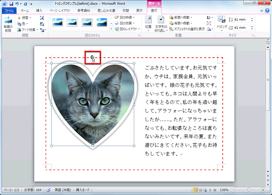Click the Reset Picture icon
This screenshot has width=272, height=195.
pos(43,30)
